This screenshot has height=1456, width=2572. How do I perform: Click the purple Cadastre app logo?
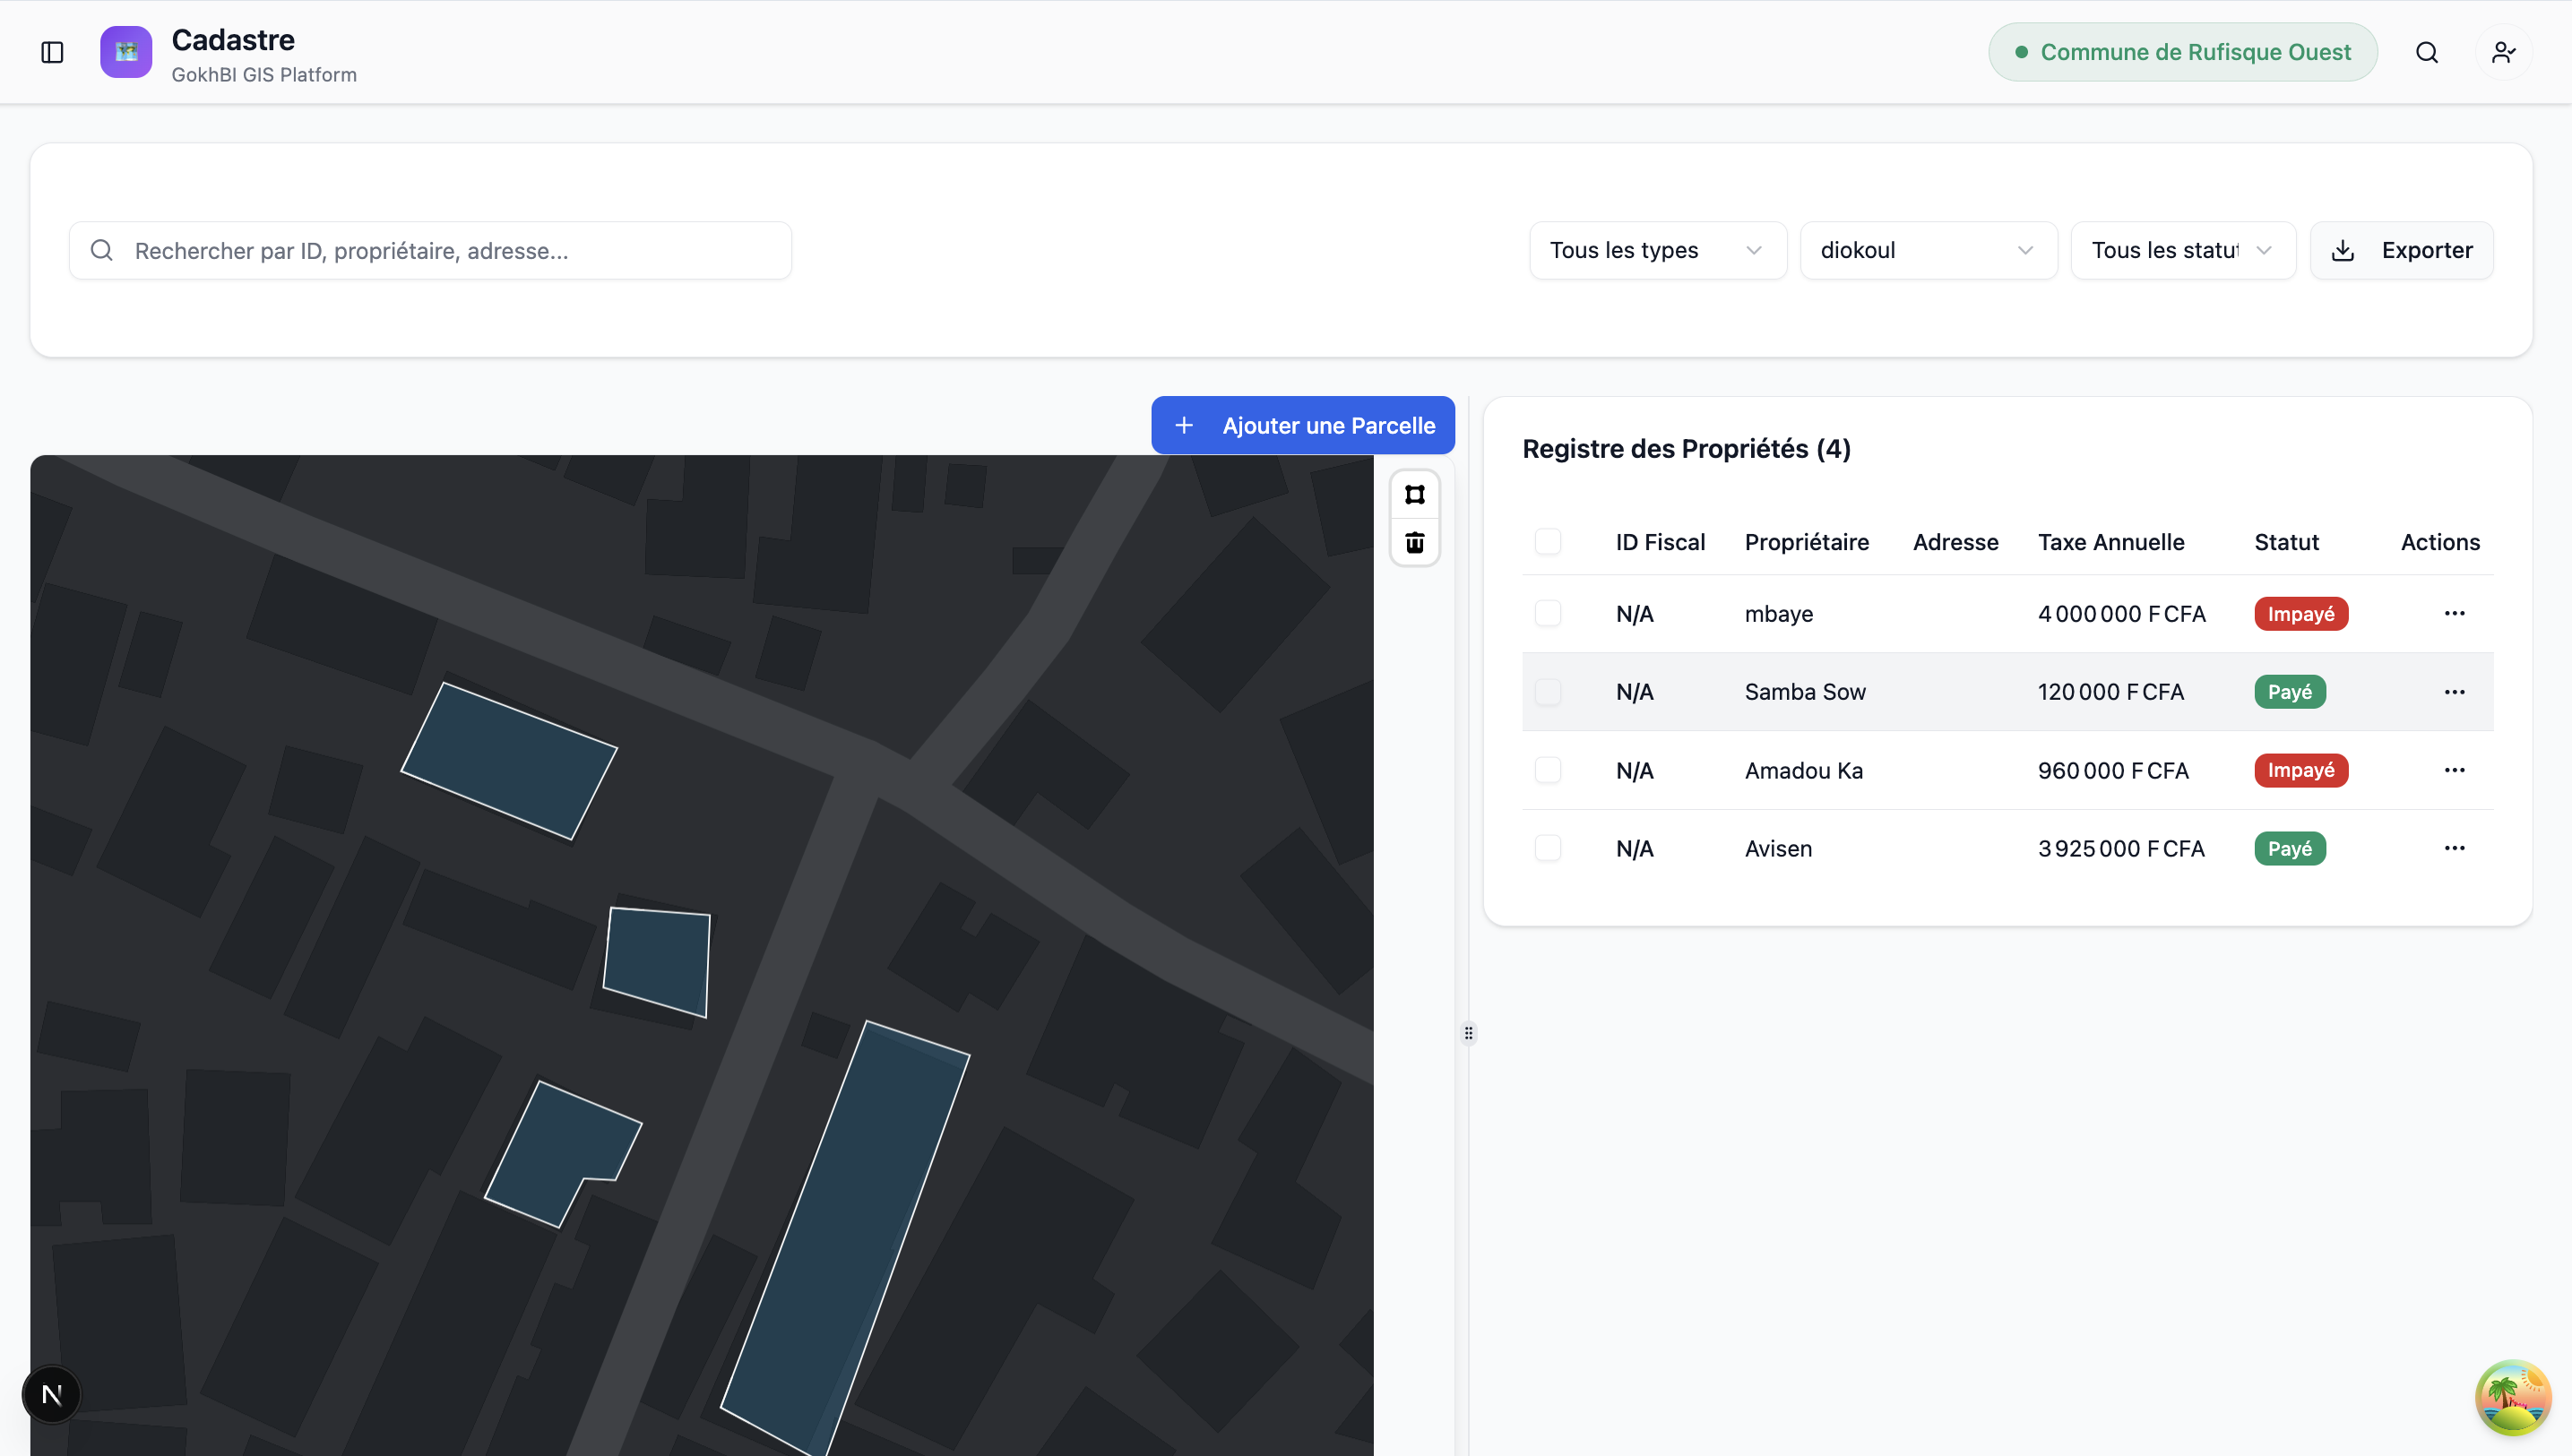click(126, 52)
